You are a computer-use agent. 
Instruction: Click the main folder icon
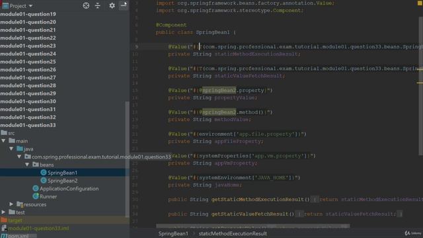pyautogui.click(x=12, y=141)
